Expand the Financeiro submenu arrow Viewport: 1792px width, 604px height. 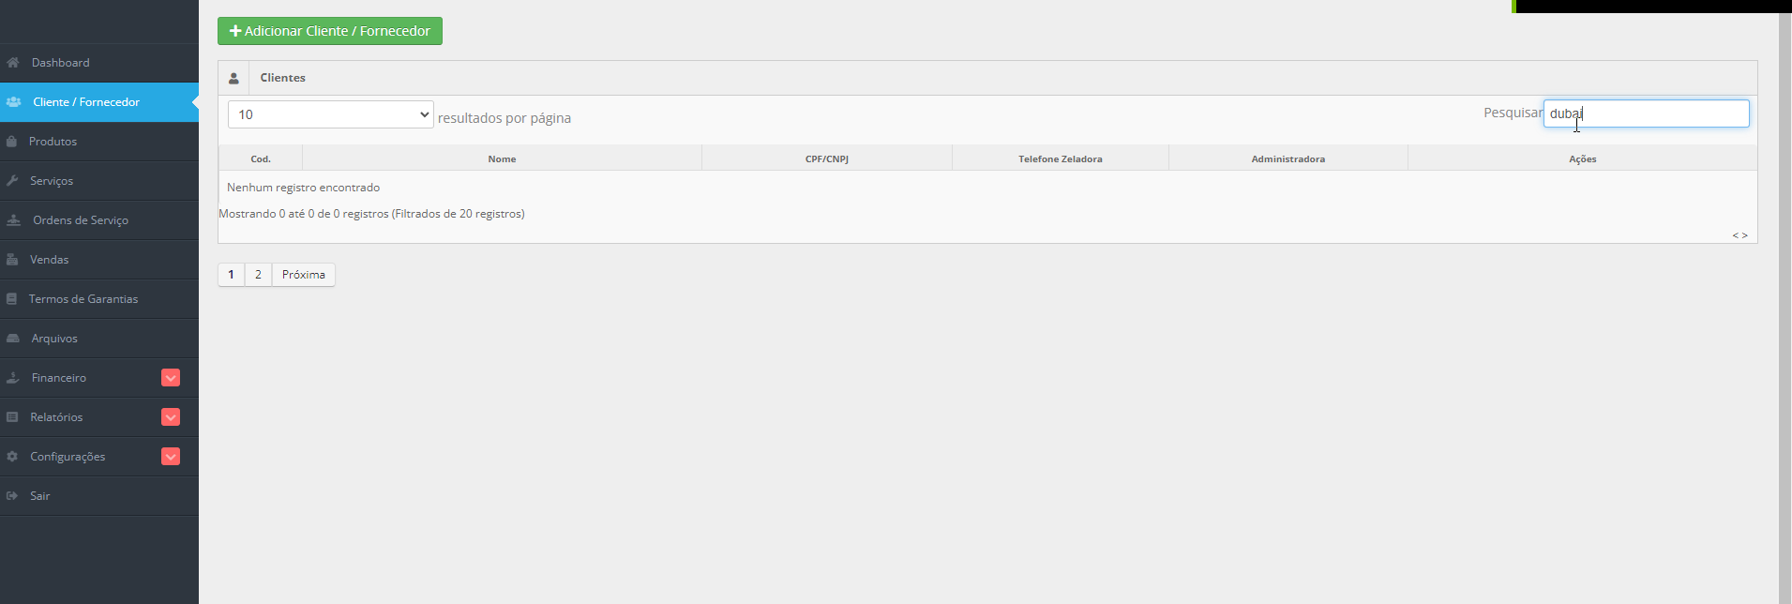pos(171,378)
